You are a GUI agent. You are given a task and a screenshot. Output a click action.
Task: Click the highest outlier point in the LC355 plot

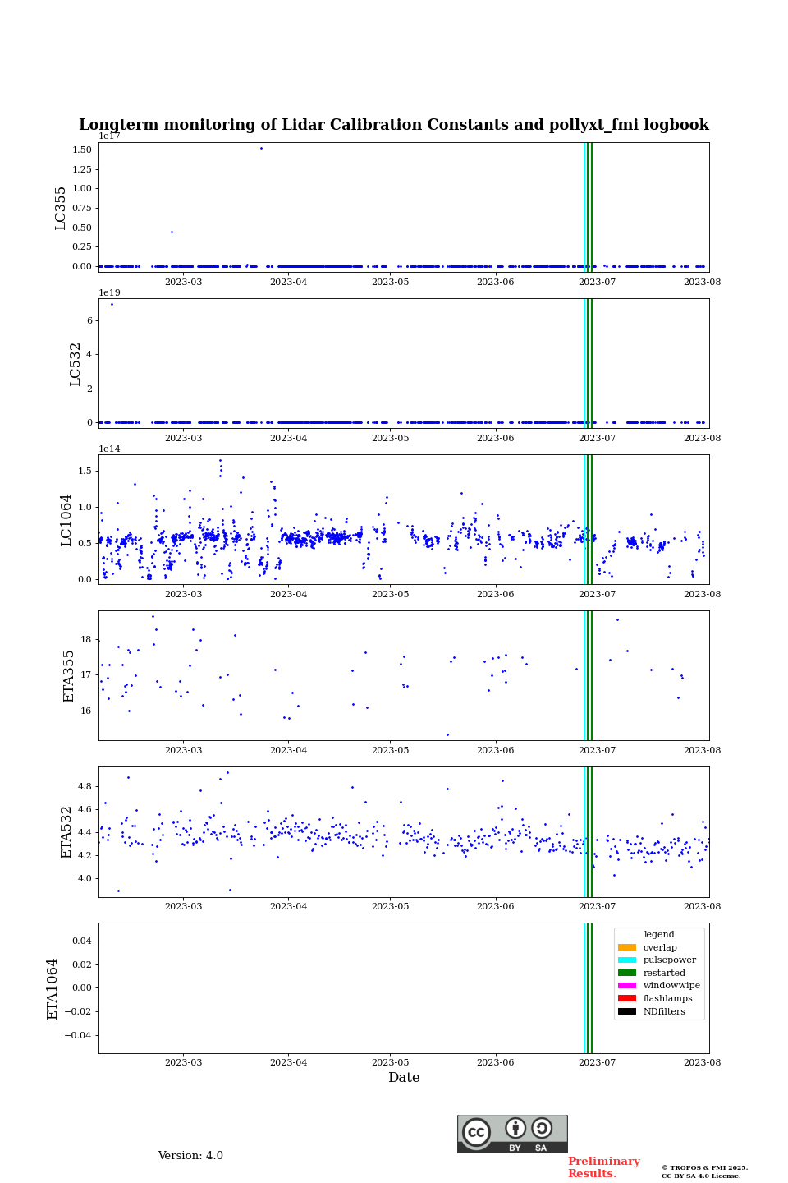[261, 149]
